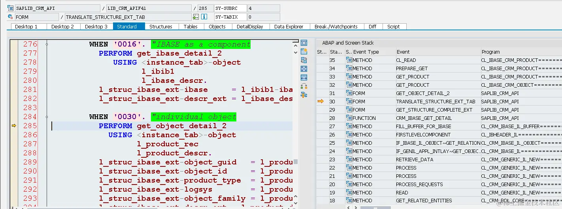Click the code editor scroll-down arrow
562x209 pixels.
(x=296, y=52)
